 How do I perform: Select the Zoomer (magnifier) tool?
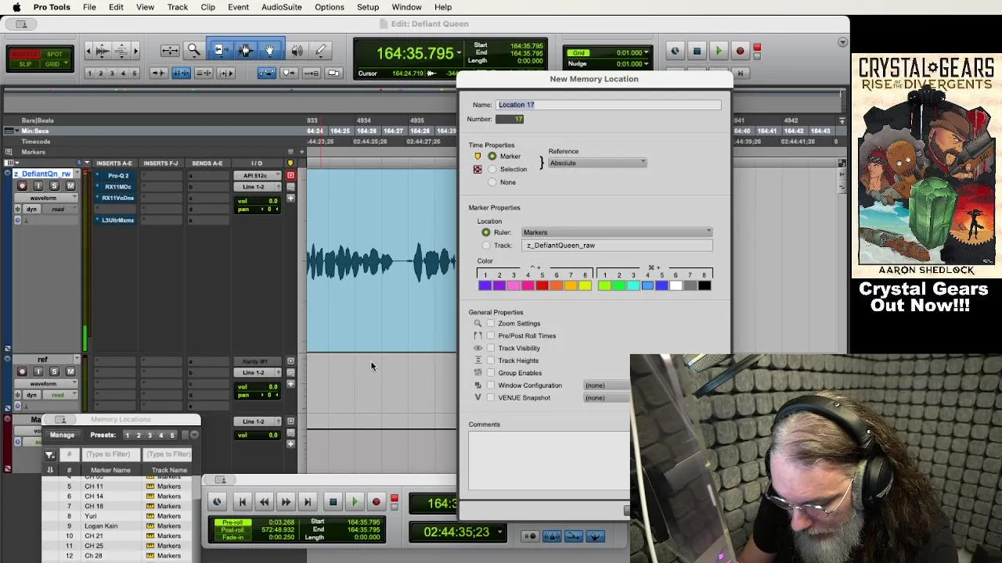click(194, 51)
